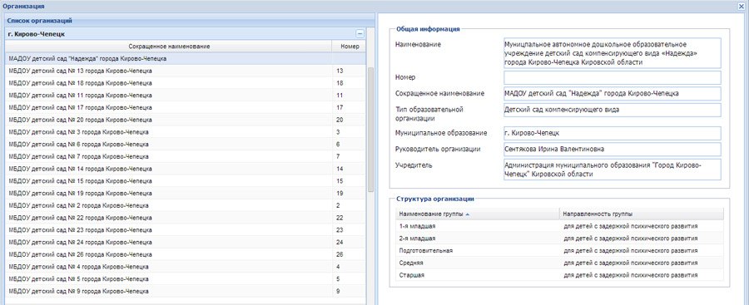This screenshot has height=305, width=749.
Task: Select МБДОУ детский сад № 4 row
Action: 186,267
